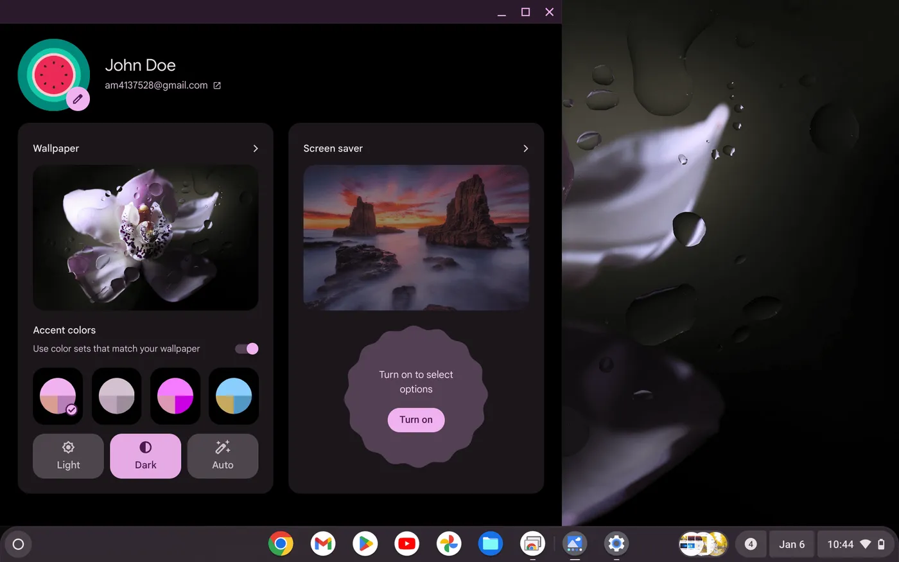Select the gray neutral accent color swatch
Screen dimensions: 899x562
click(116, 396)
